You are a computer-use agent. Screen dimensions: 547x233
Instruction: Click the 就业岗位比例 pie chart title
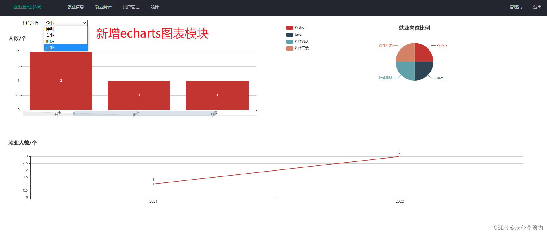coord(414,28)
